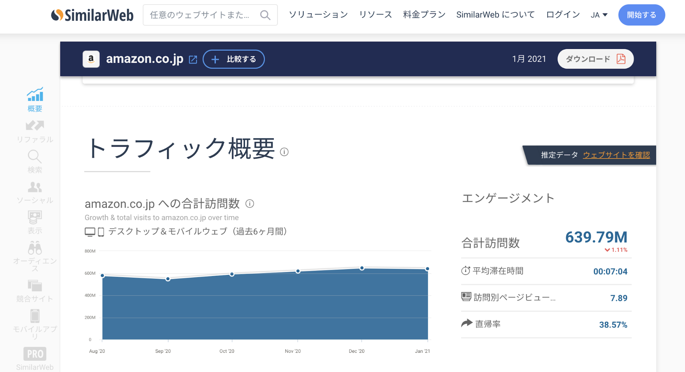Image resolution: width=685 pixels, height=372 pixels.
Task: Go to the ソーシャル social sidebar icon
Action: (35, 187)
